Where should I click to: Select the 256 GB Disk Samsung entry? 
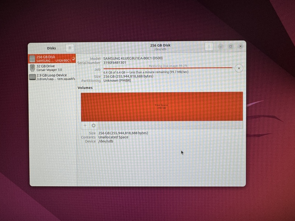click(52, 59)
